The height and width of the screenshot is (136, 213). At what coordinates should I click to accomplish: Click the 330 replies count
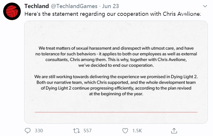(39, 131)
